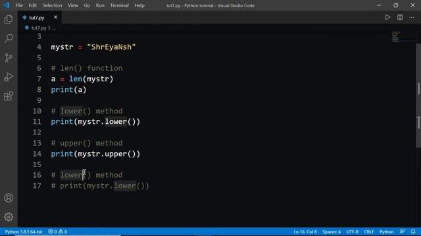Change file encoding UTF-8

click(x=353, y=231)
